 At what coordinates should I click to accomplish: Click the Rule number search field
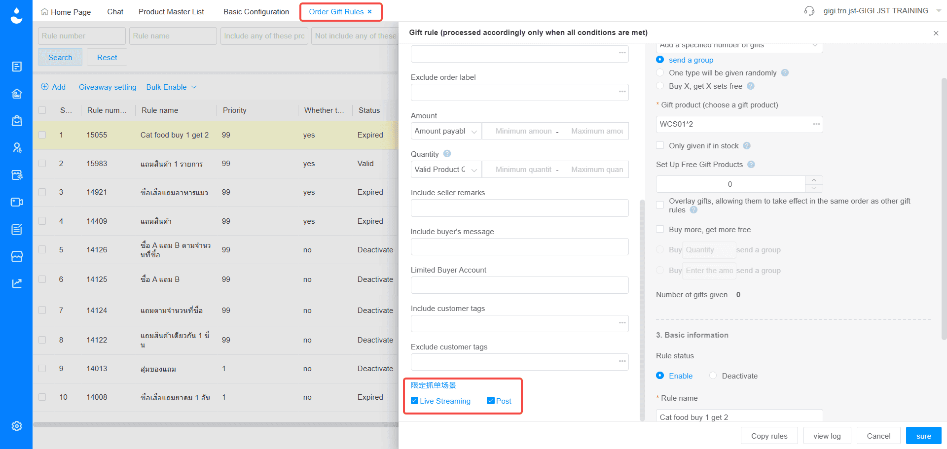82,36
